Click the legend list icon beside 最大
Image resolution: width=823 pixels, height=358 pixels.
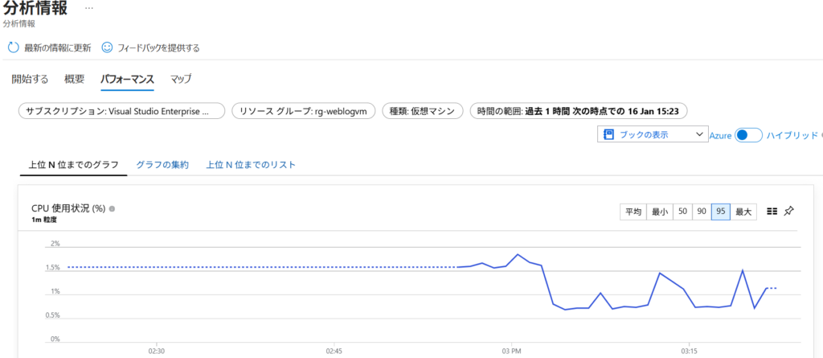pyautogui.click(x=772, y=211)
